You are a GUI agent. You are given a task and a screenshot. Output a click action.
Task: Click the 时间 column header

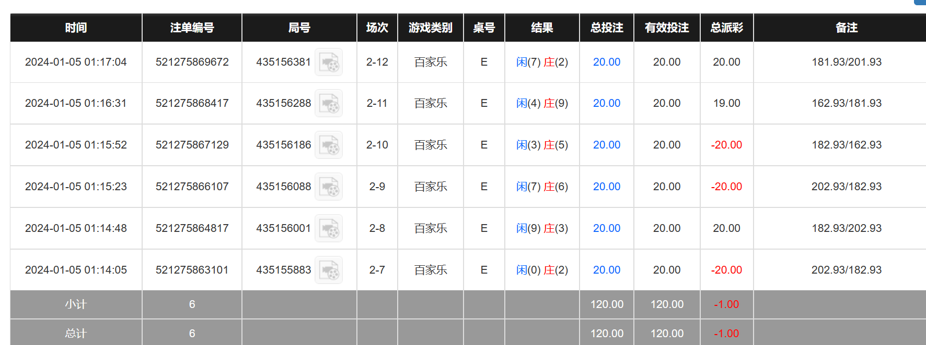[76, 28]
